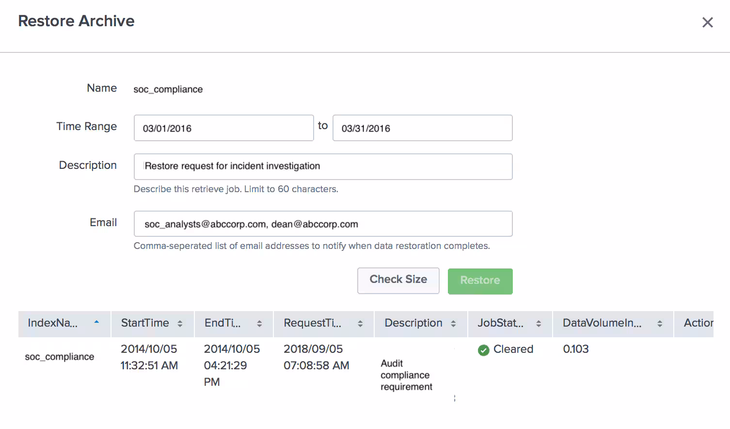Image resolution: width=730 pixels, height=429 pixels.
Task: Focus the Description text field
Action: point(323,166)
